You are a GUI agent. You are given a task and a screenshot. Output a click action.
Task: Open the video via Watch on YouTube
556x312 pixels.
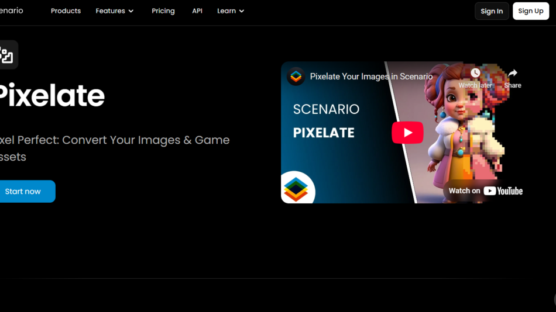point(485,190)
